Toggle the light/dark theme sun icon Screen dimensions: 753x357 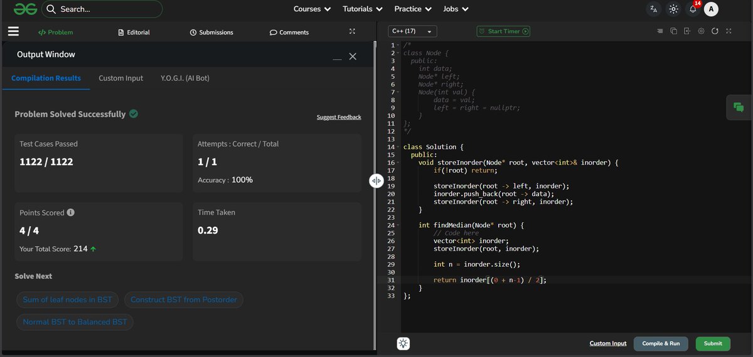(673, 9)
